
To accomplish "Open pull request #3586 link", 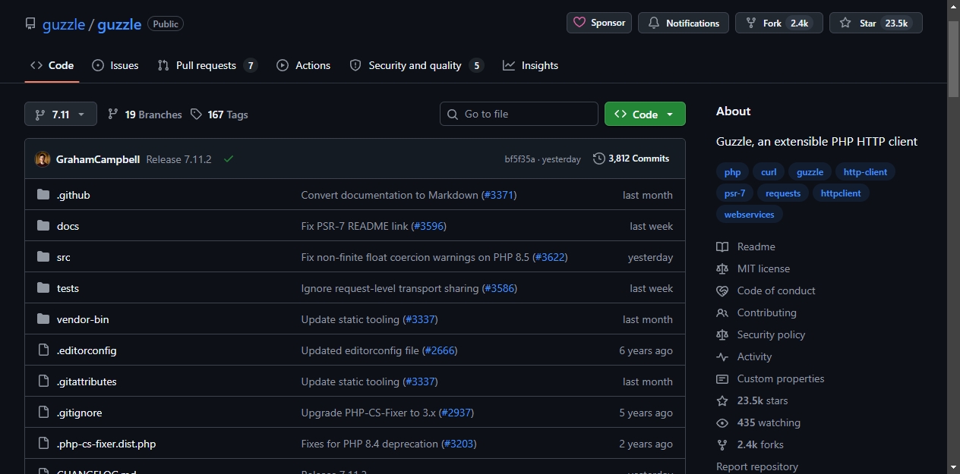I will [x=499, y=288].
